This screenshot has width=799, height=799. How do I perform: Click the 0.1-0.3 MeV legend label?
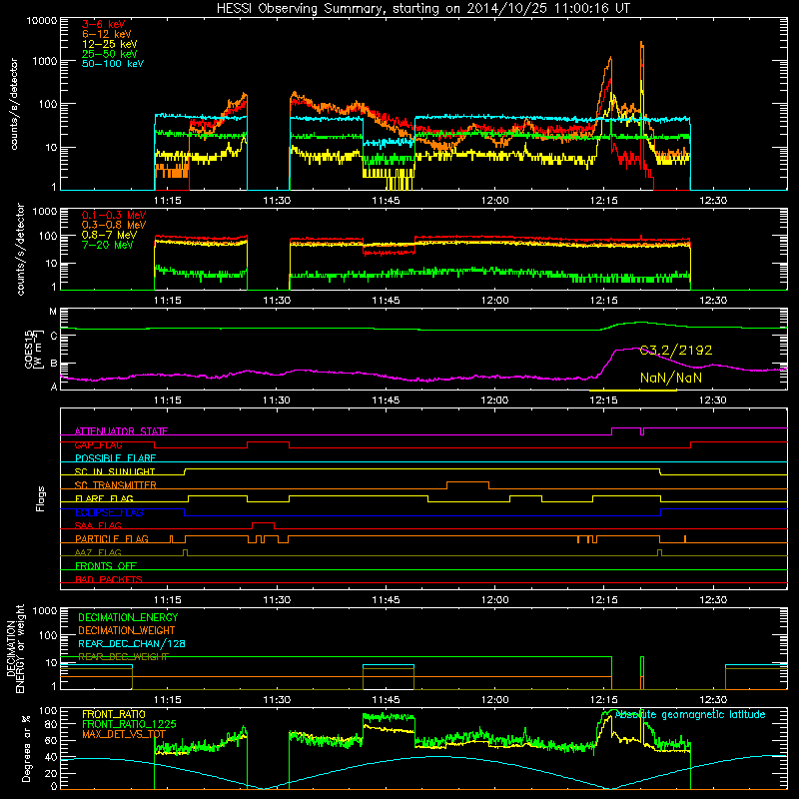tap(114, 215)
